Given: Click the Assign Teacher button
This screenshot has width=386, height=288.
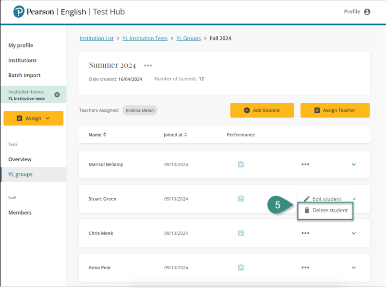Looking at the screenshot, I should click(x=335, y=110).
